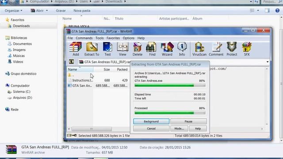Click the Processed total progress bar

[x=170, y=113]
